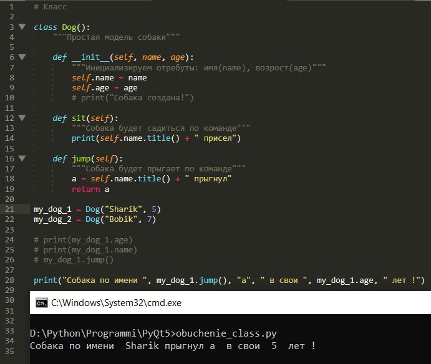The height and width of the screenshot is (364, 431).
Task: Click the "Bobik" string argument
Action: [x=121, y=219]
